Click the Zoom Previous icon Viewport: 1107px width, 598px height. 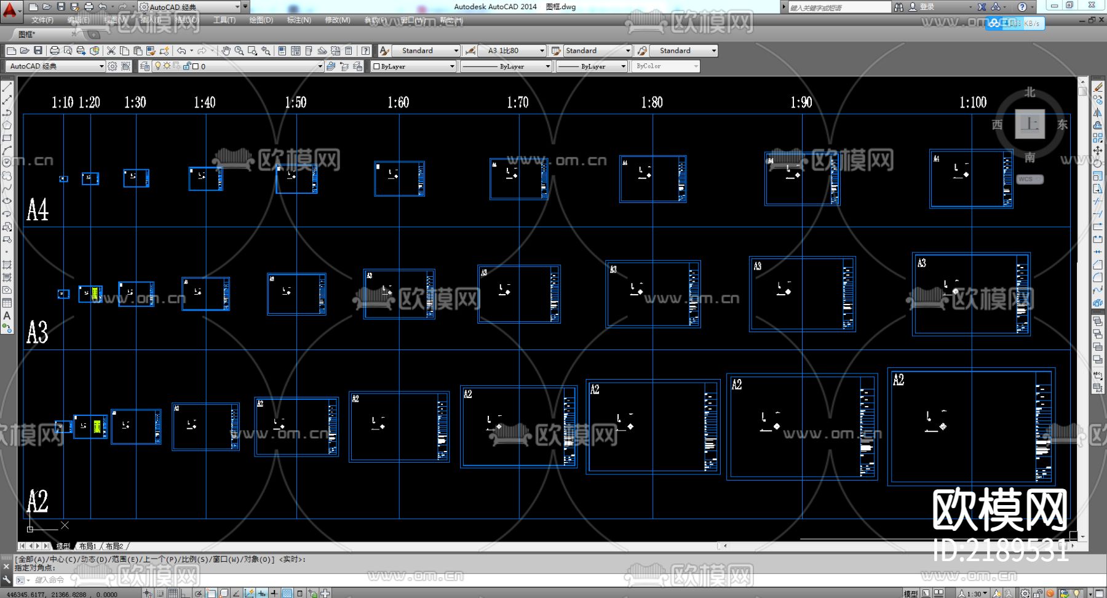266,50
